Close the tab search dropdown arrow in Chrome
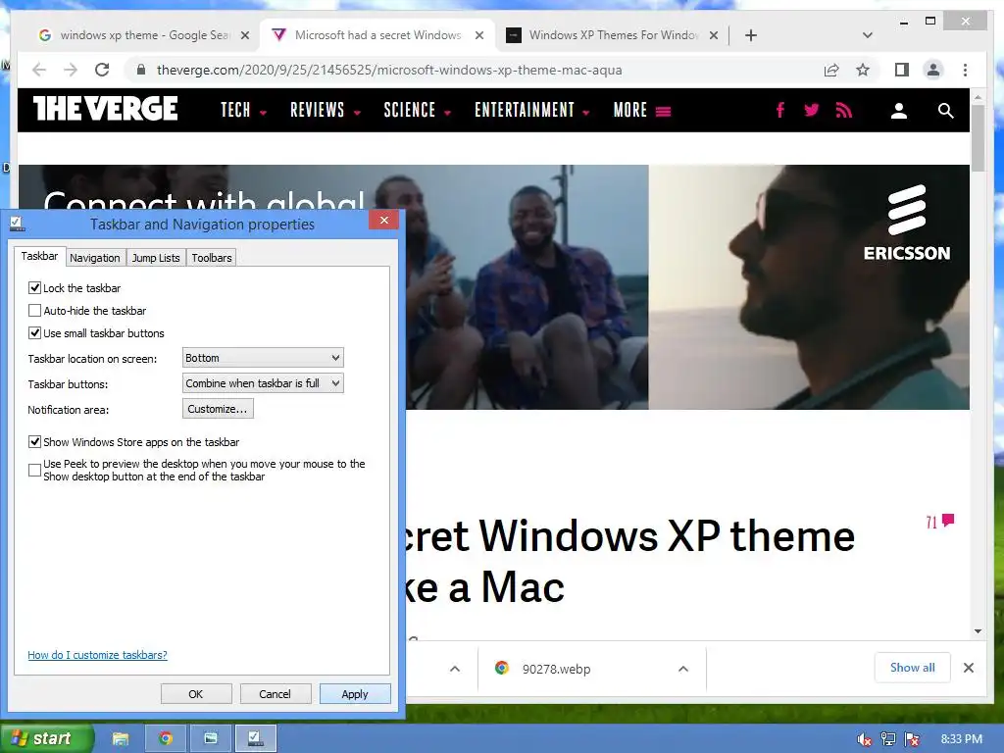 click(x=868, y=35)
